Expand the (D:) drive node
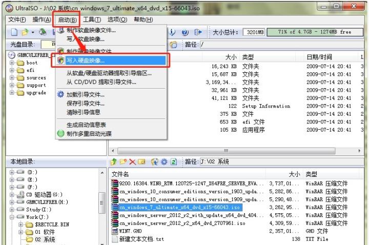The height and width of the screenshot is (245, 369). (x=12, y=172)
